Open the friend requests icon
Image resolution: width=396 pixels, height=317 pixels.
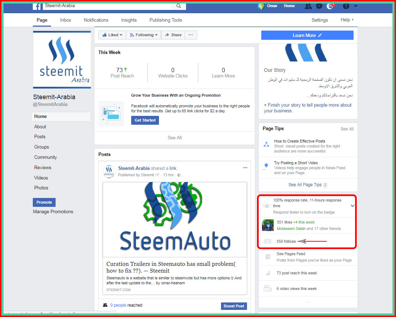308,6
